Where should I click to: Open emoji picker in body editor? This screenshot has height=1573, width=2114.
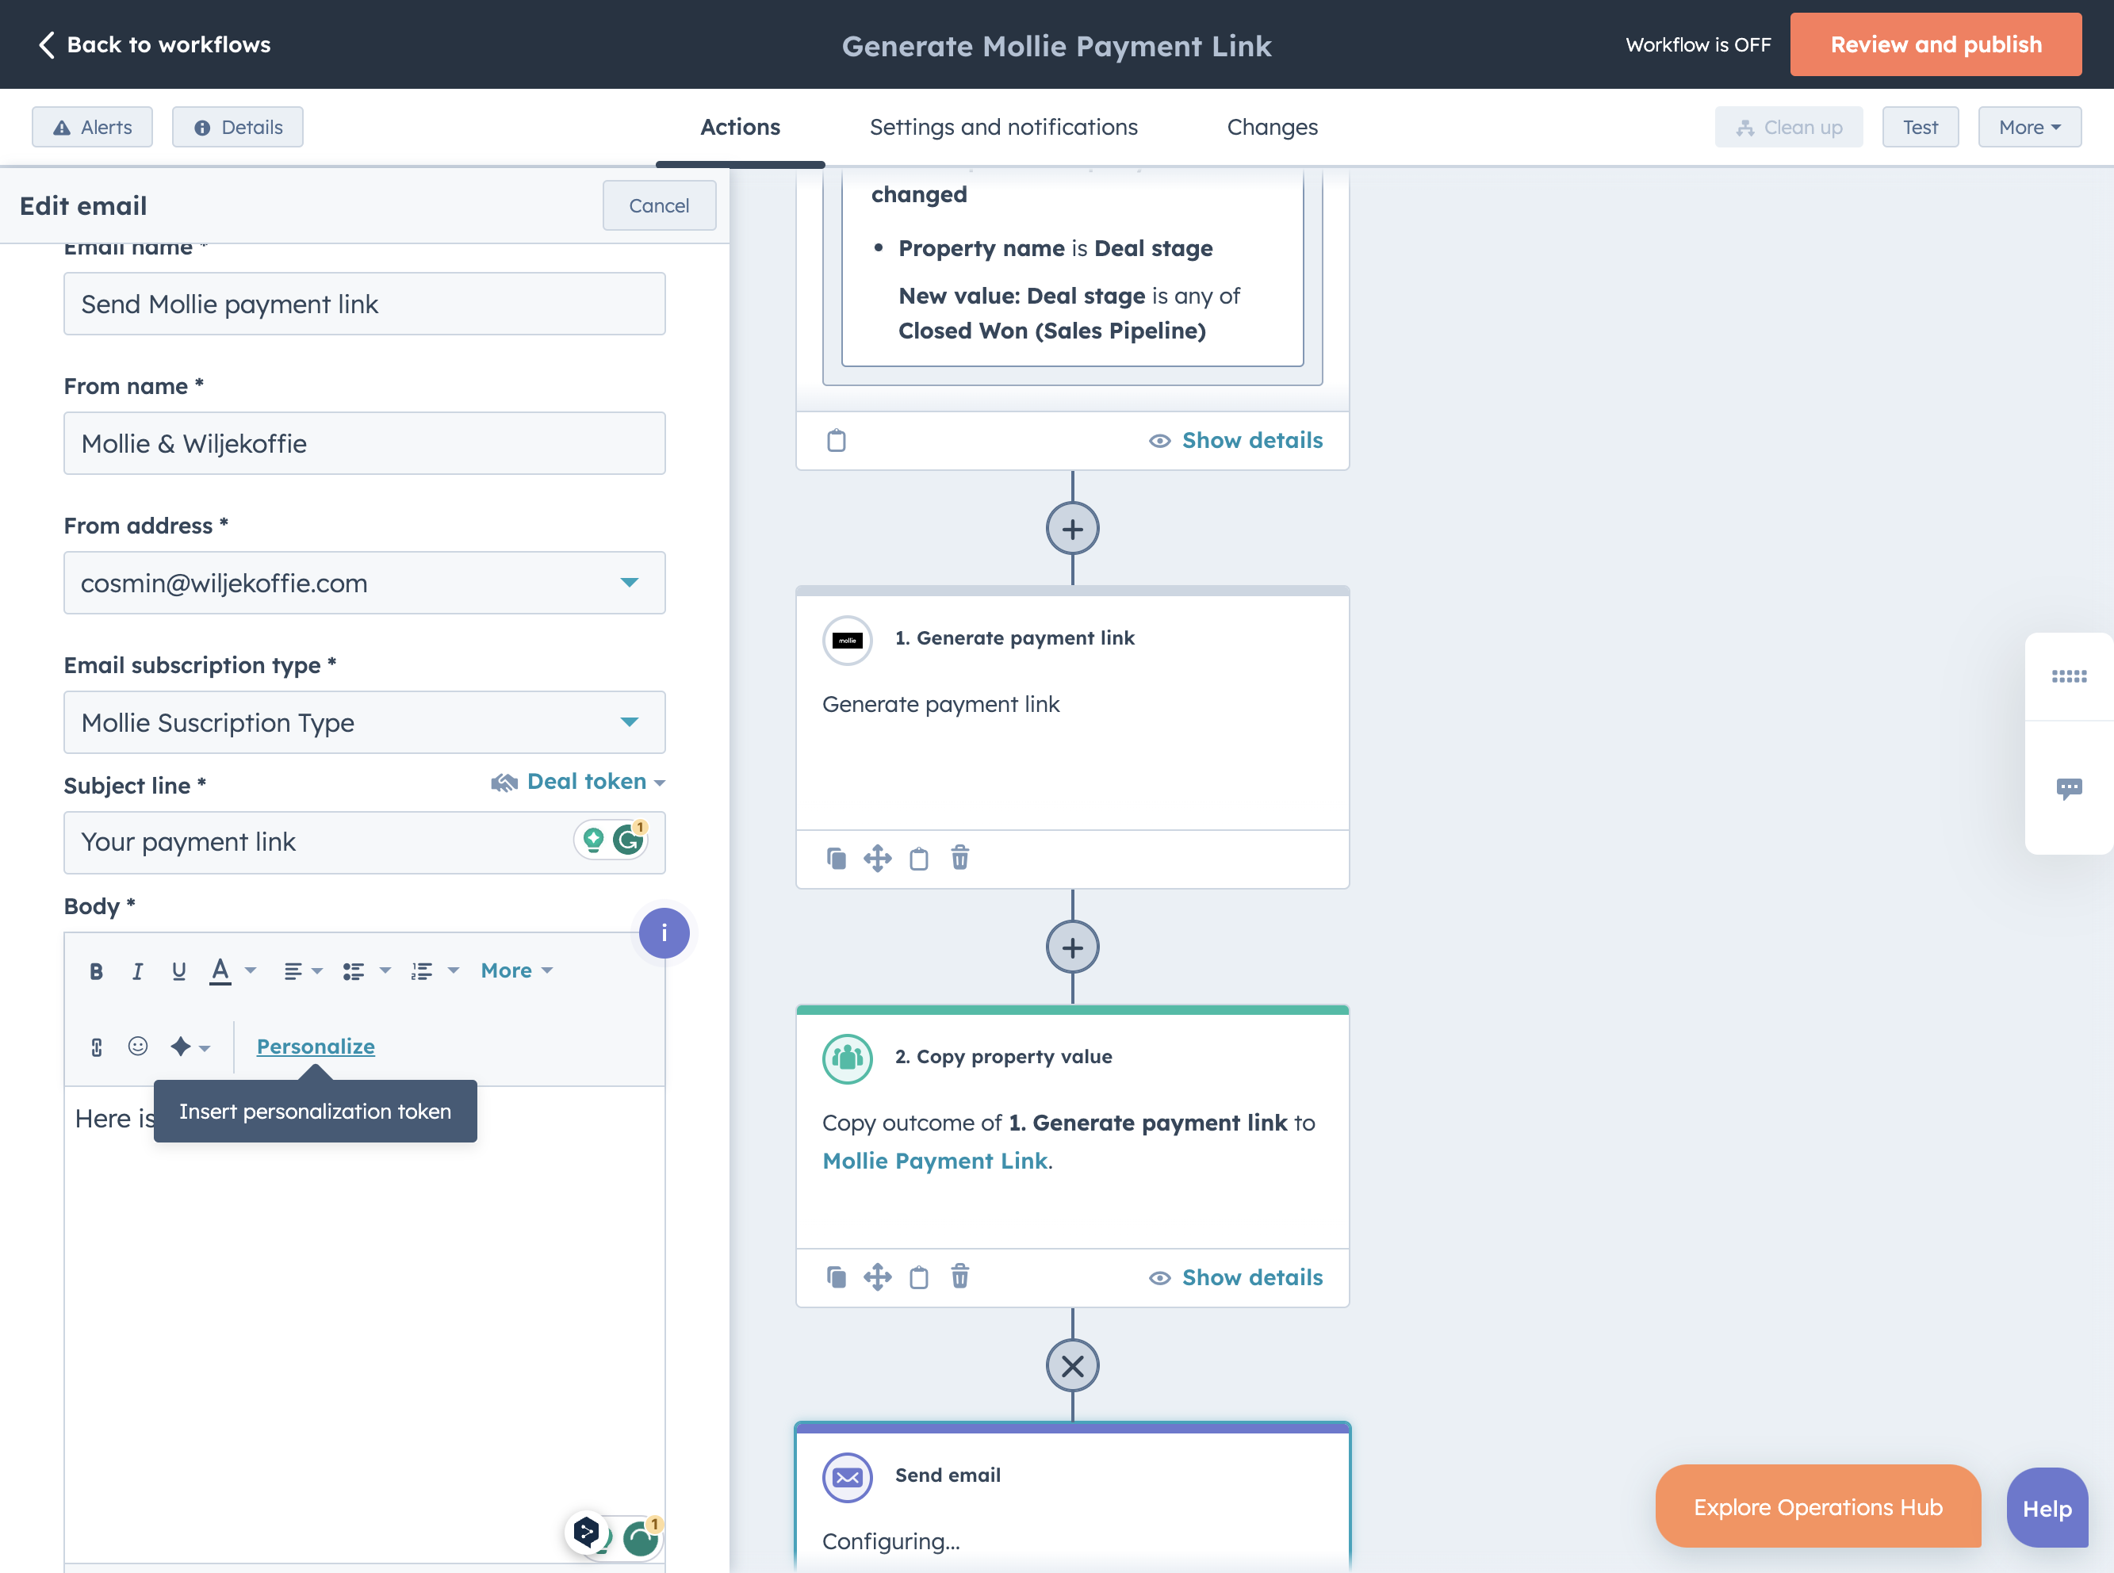pyautogui.click(x=138, y=1047)
